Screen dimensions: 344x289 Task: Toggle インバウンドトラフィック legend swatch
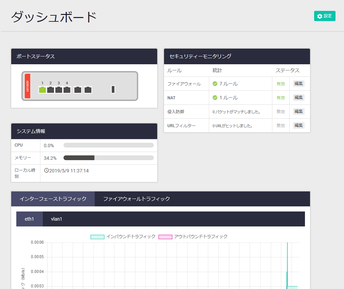tap(97, 237)
